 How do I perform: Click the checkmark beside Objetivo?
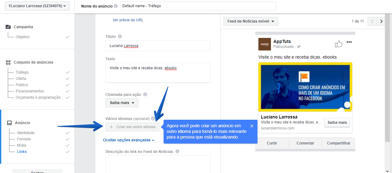pyautogui.click(x=67, y=37)
